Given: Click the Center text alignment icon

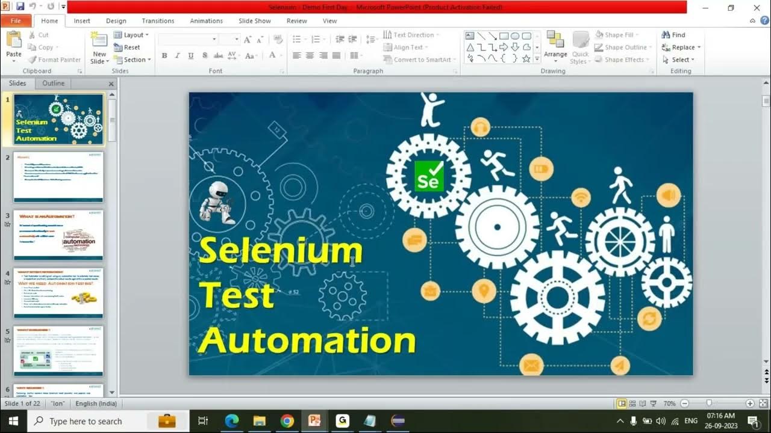Looking at the screenshot, I should pos(310,55).
